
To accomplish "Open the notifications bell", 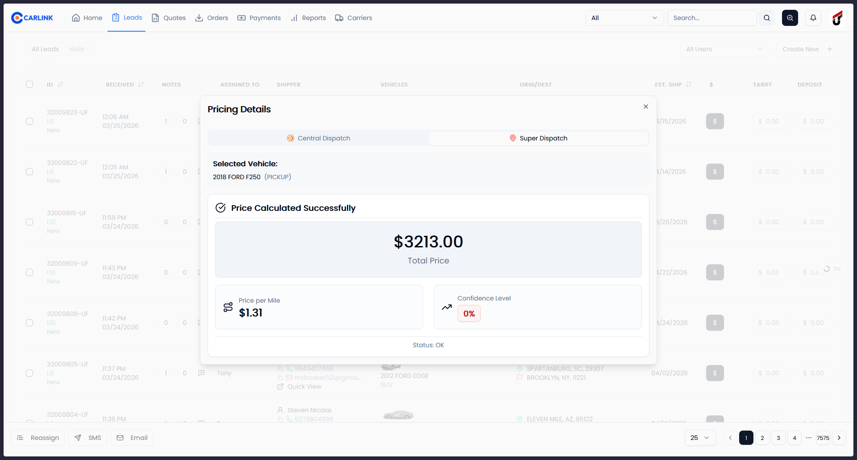I will click(x=813, y=18).
